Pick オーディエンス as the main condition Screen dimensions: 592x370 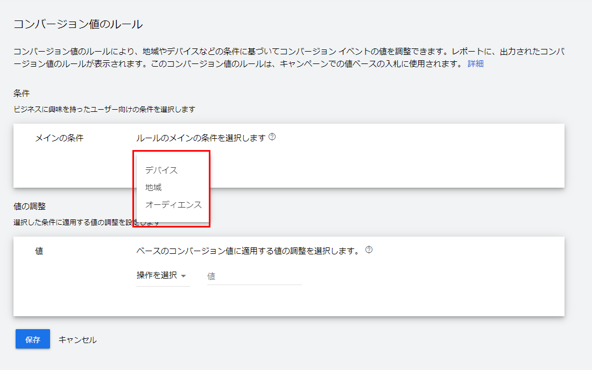173,205
